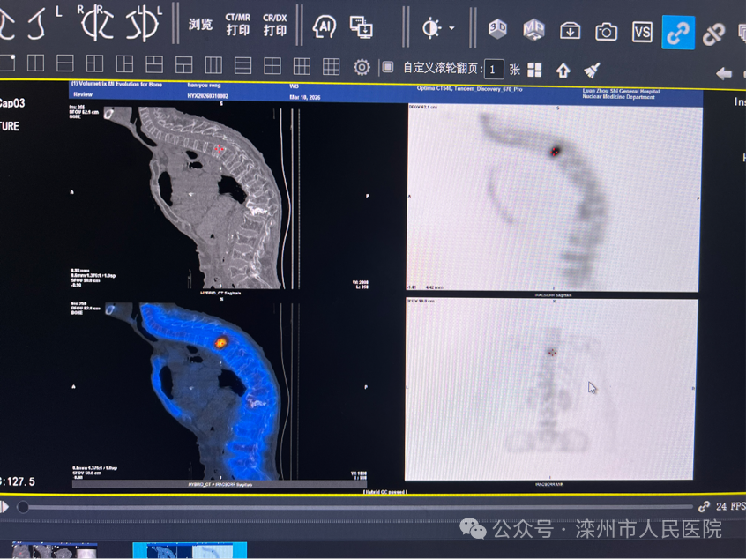Click the broom clear-annotations icon
The image size is (746, 559).
pos(592,70)
